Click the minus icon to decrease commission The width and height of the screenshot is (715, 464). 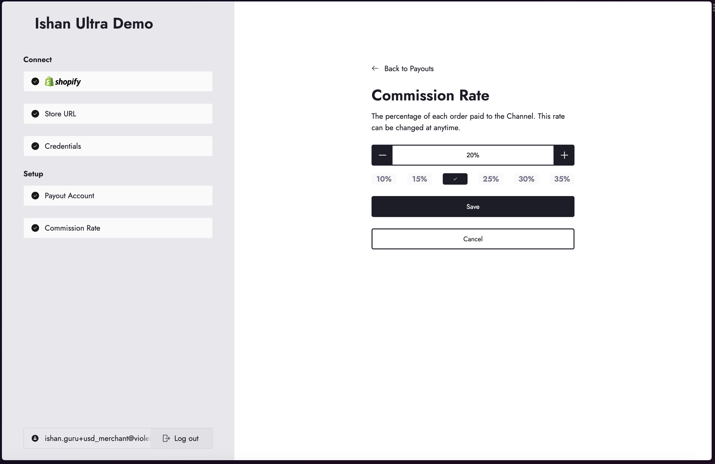(382, 155)
